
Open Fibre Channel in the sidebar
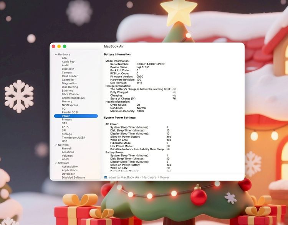pos(71,94)
